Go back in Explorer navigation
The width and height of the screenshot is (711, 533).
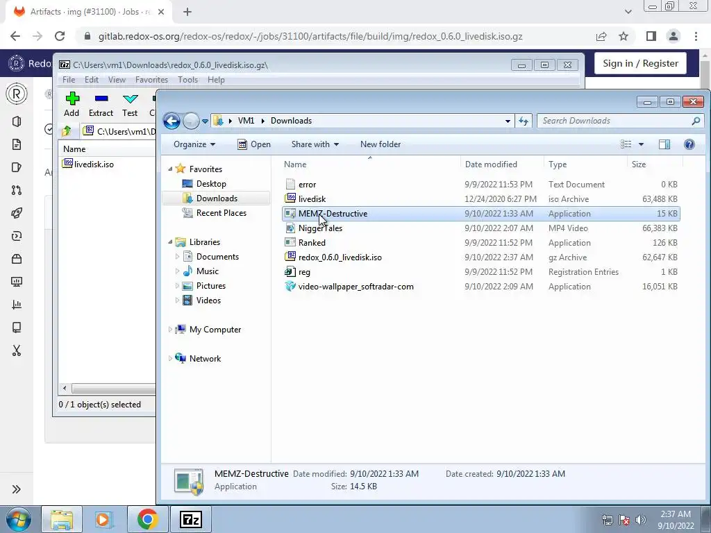172,121
